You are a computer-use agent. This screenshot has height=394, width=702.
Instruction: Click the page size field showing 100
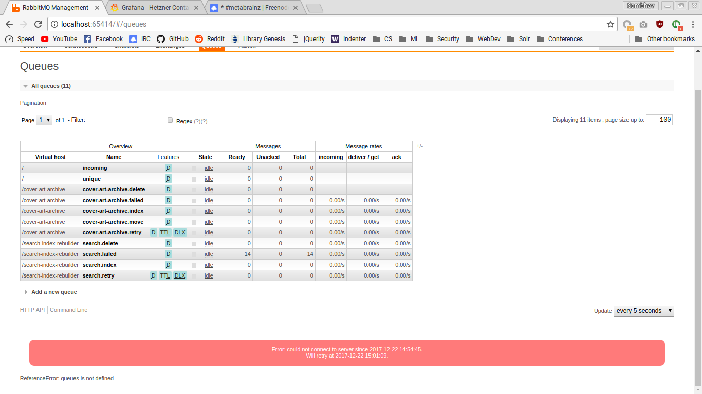[x=659, y=120]
